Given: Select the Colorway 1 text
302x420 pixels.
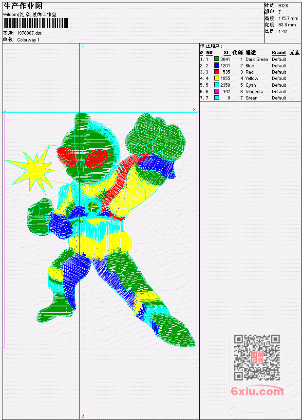Looking at the screenshot, I should (x=28, y=40).
